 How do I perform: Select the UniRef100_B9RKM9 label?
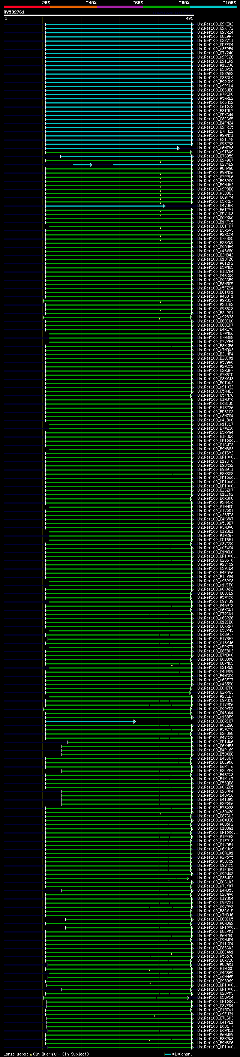tap(215, 82)
